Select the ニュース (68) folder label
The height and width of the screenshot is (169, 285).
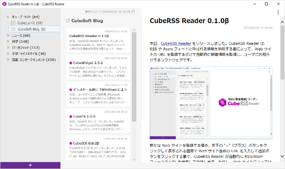pos(21,35)
